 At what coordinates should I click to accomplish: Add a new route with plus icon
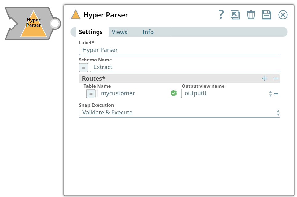click(264, 79)
